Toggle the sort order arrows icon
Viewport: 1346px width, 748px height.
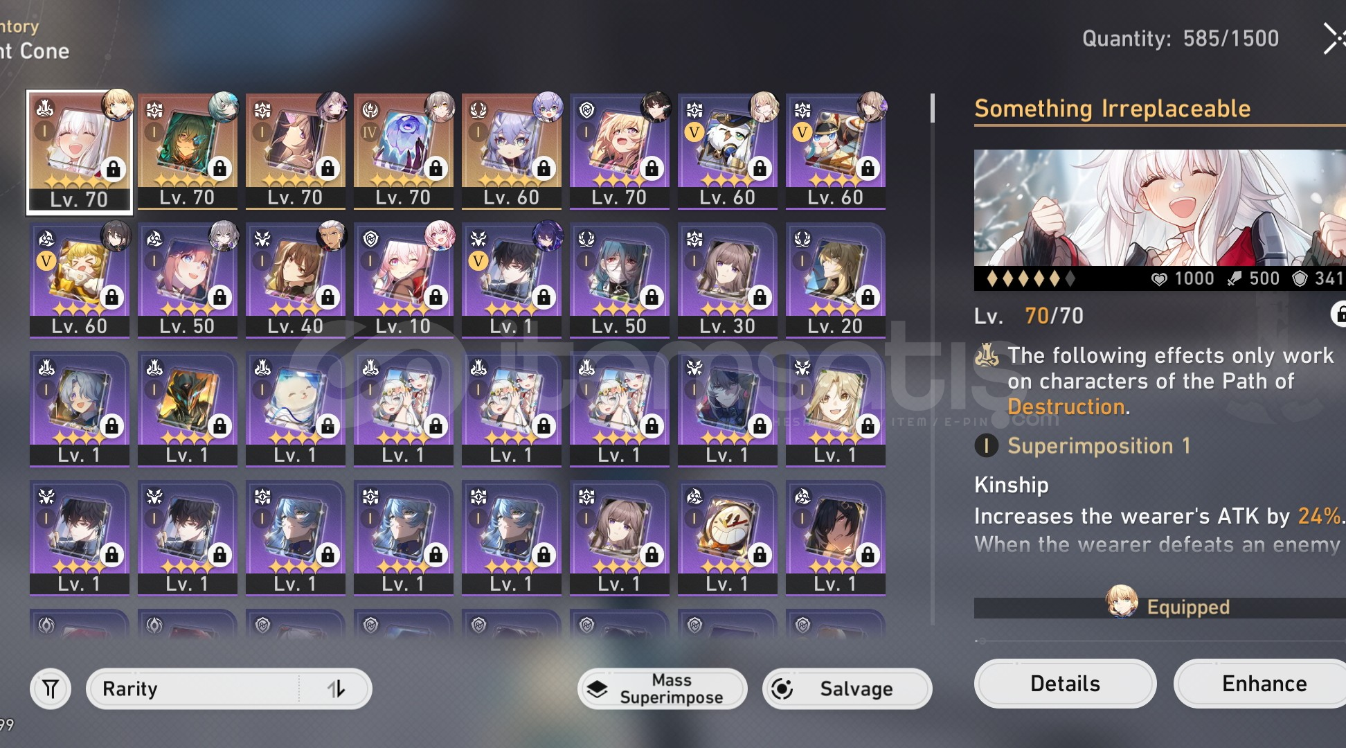click(x=336, y=689)
